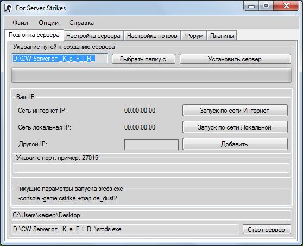Open the Справка menu
The width and height of the screenshot is (303, 246).
[81, 23]
